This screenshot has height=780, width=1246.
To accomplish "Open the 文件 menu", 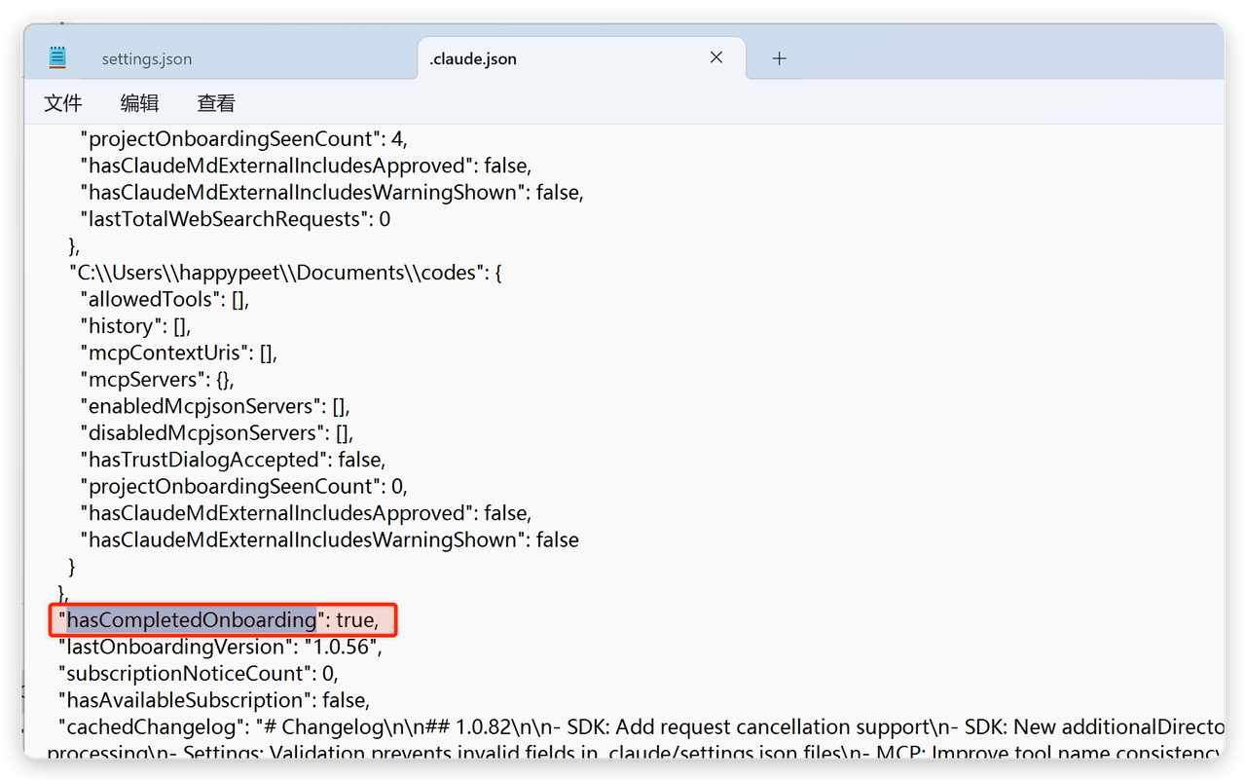I will [x=63, y=103].
